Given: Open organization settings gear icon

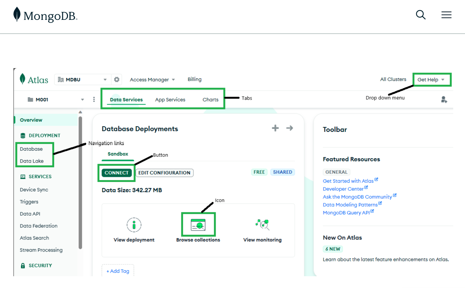Looking at the screenshot, I should pyautogui.click(x=117, y=80).
